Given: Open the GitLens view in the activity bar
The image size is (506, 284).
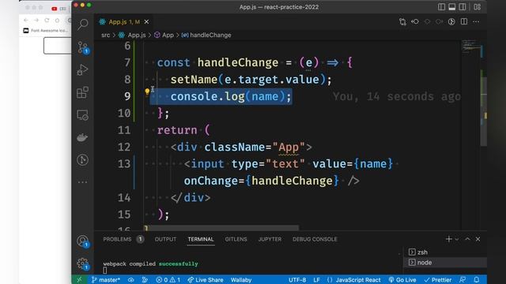Looking at the screenshot, I should pyautogui.click(x=82, y=159).
